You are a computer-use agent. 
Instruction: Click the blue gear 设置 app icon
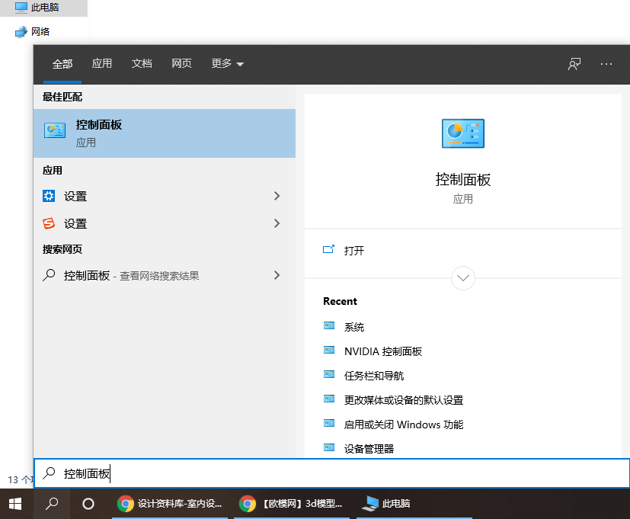click(x=49, y=196)
